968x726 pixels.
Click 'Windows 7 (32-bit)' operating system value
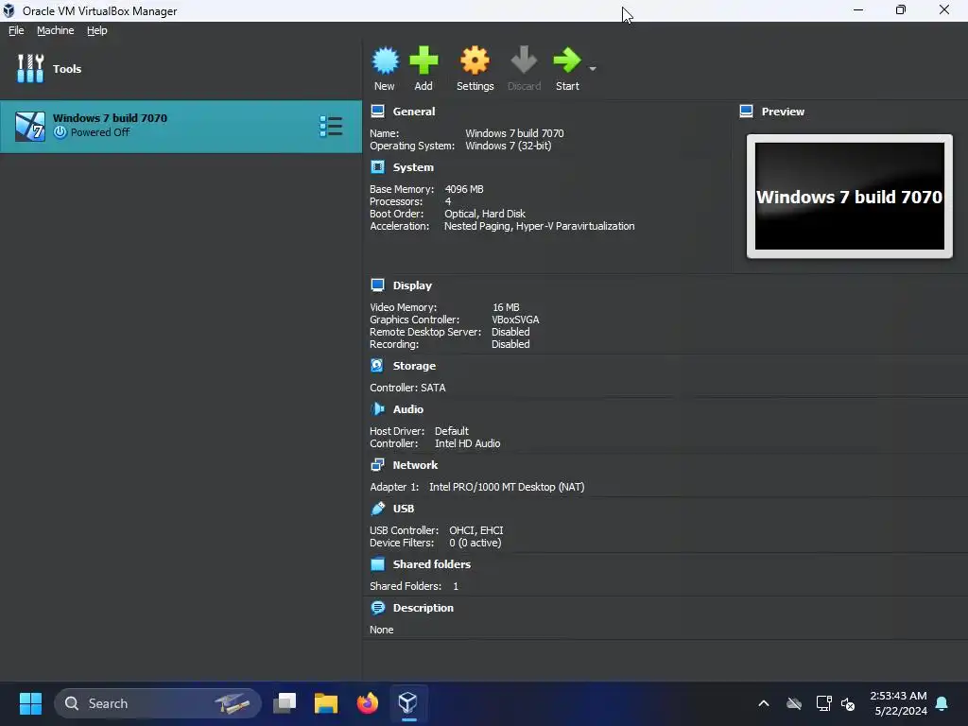(x=508, y=146)
